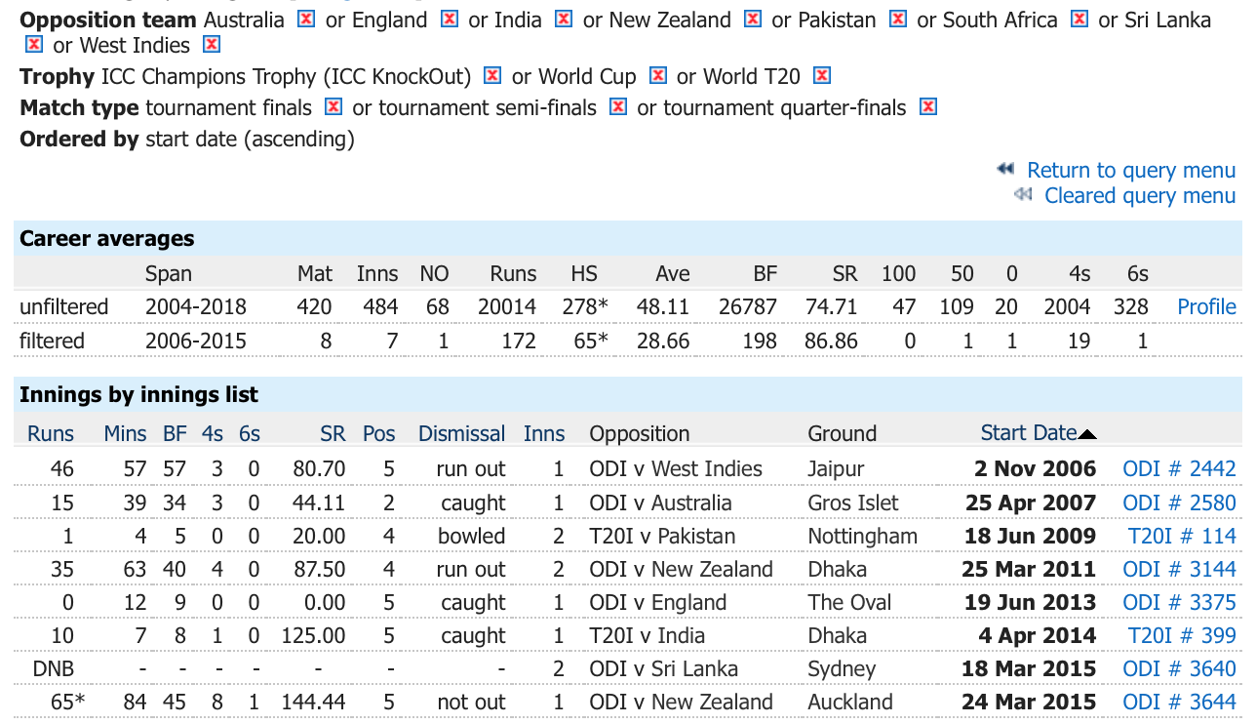Image resolution: width=1256 pixels, height=724 pixels.
Task: Remove the South Africa opposition filter
Action: coord(1079,20)
